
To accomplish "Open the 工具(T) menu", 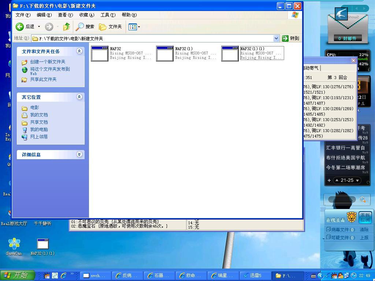I will (x=108, y=15).
